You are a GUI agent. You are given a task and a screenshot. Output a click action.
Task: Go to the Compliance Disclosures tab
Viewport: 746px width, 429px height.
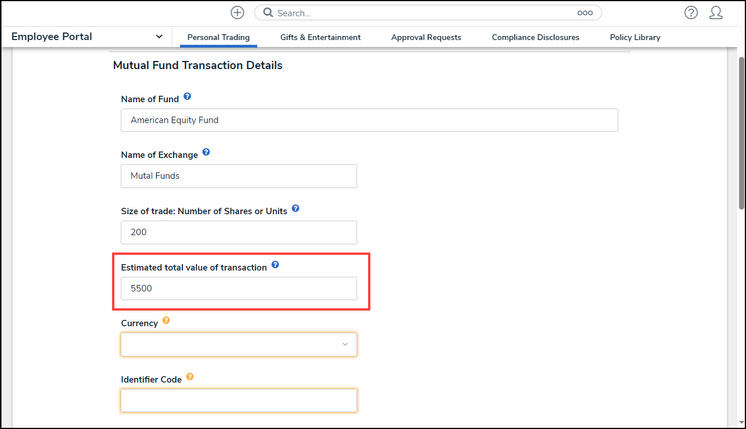coord(535,37)
